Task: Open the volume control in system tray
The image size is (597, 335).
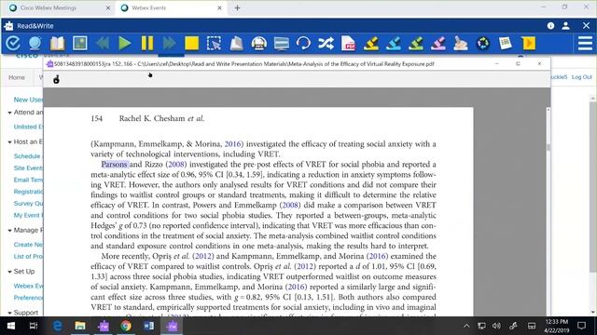Action: click(496, 326)
